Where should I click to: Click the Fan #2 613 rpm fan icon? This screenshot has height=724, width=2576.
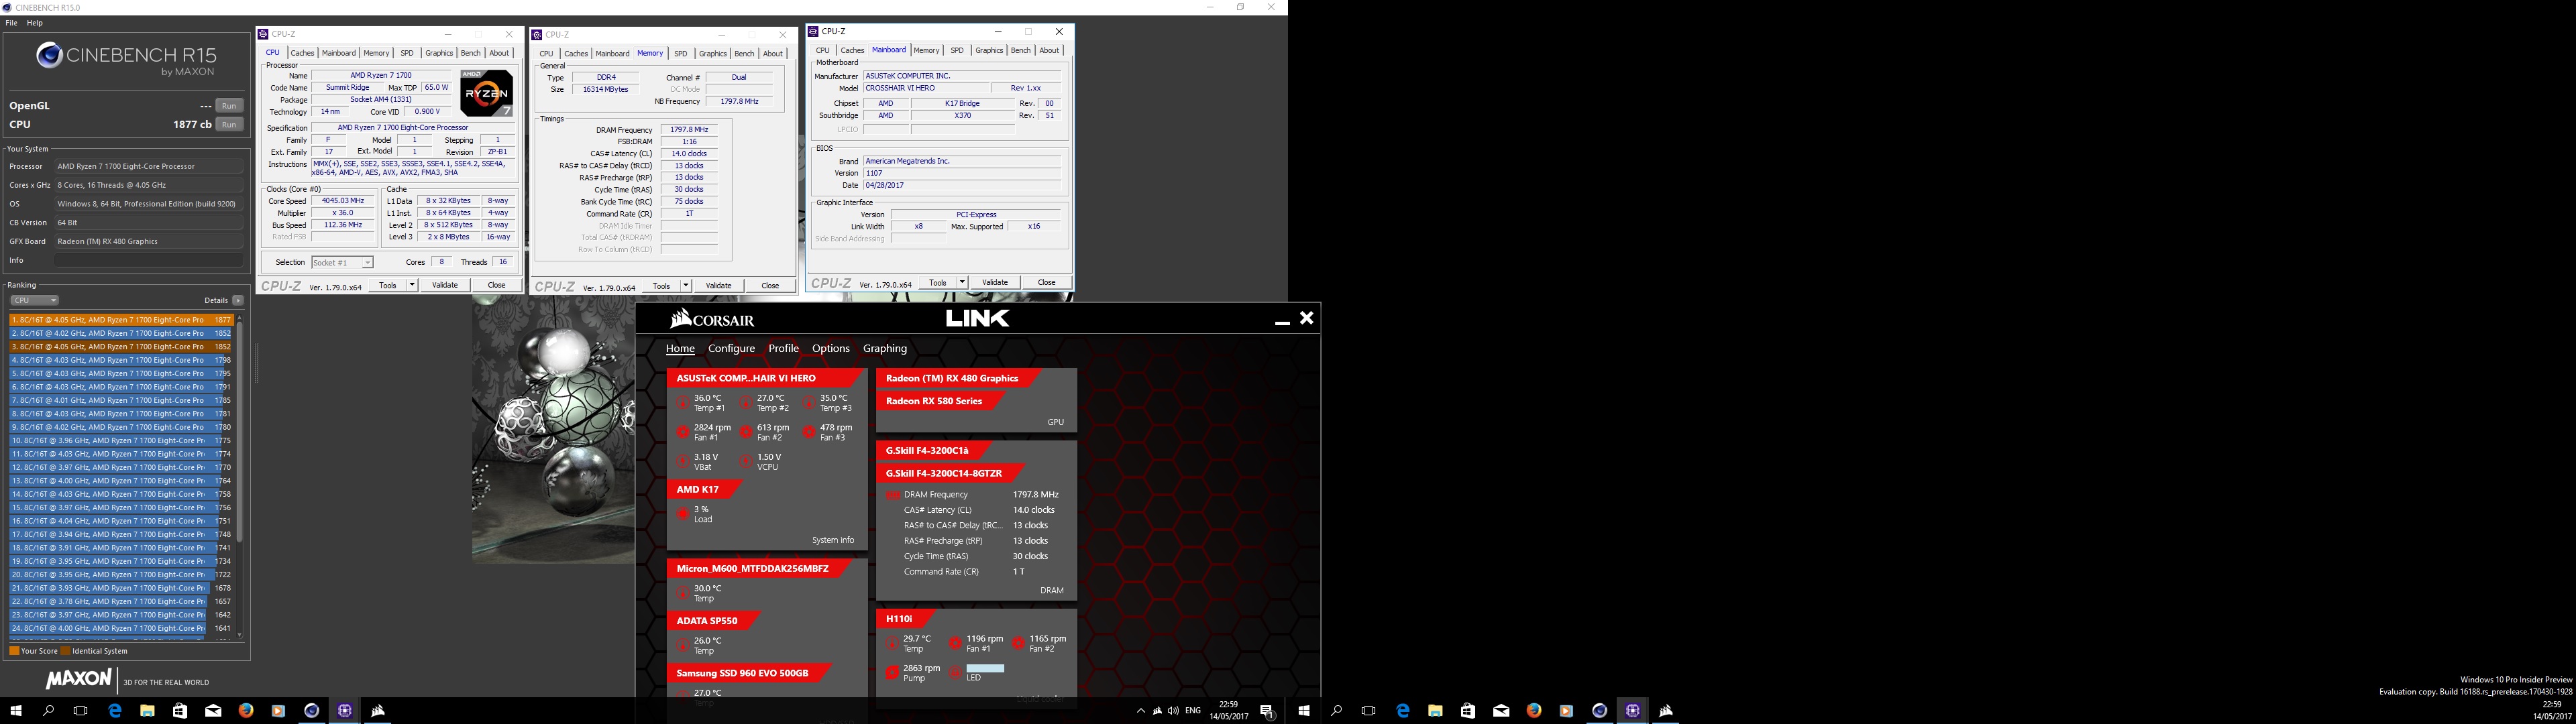click(746, 432)
